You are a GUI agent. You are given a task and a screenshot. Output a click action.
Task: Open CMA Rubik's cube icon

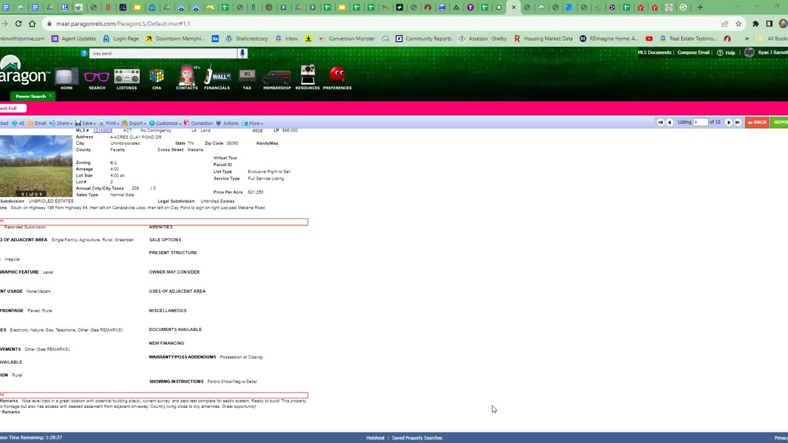tap(157, 76)
